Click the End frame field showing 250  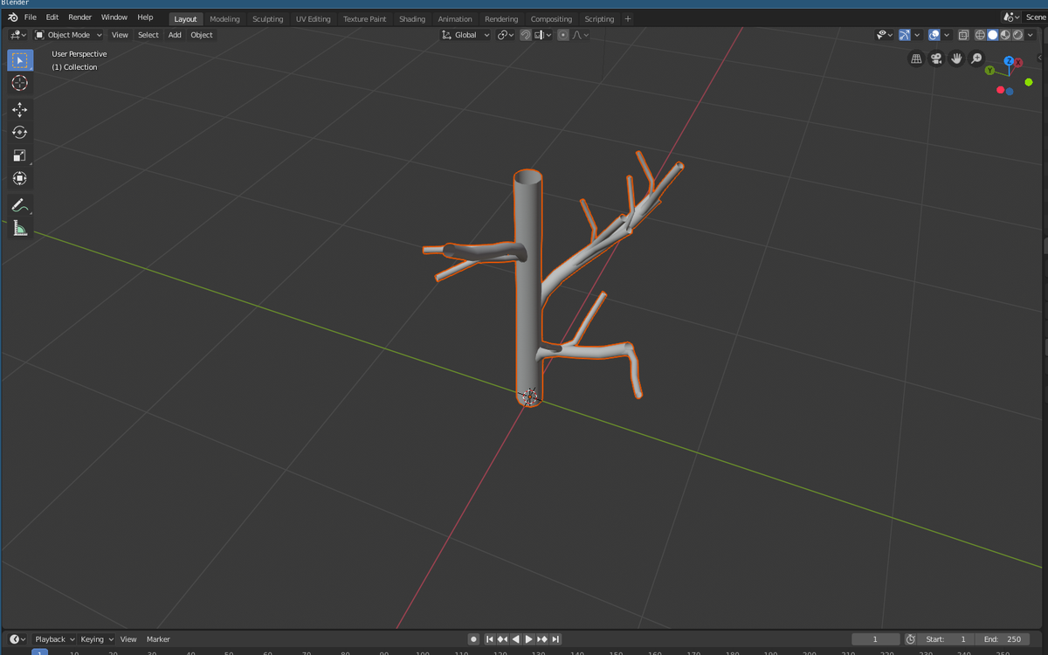[x=1003, y=639]
